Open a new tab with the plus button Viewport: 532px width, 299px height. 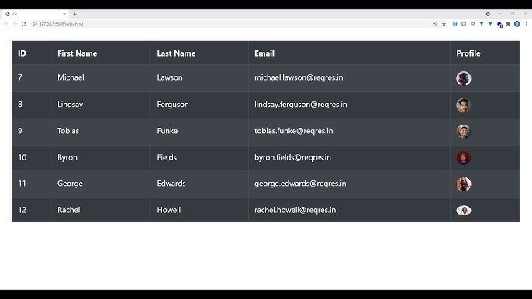[x=74, y=14]
